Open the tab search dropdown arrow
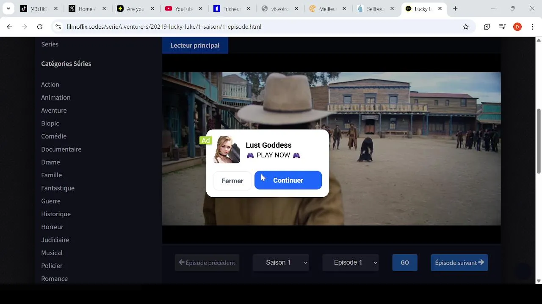This screenshot has width=542, height=304. 8,8
